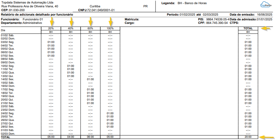Click the yellow arrow above the 40% column
Viewport: 275px width, 140px height.
pos(71,22)
